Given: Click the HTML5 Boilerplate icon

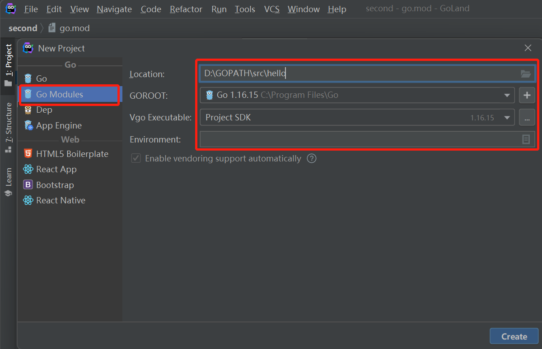Looking at the screenshot, I should point(28,153).
